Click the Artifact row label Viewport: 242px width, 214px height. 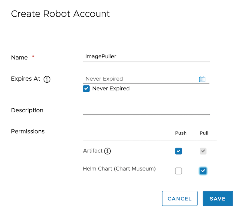click(93, 151)
